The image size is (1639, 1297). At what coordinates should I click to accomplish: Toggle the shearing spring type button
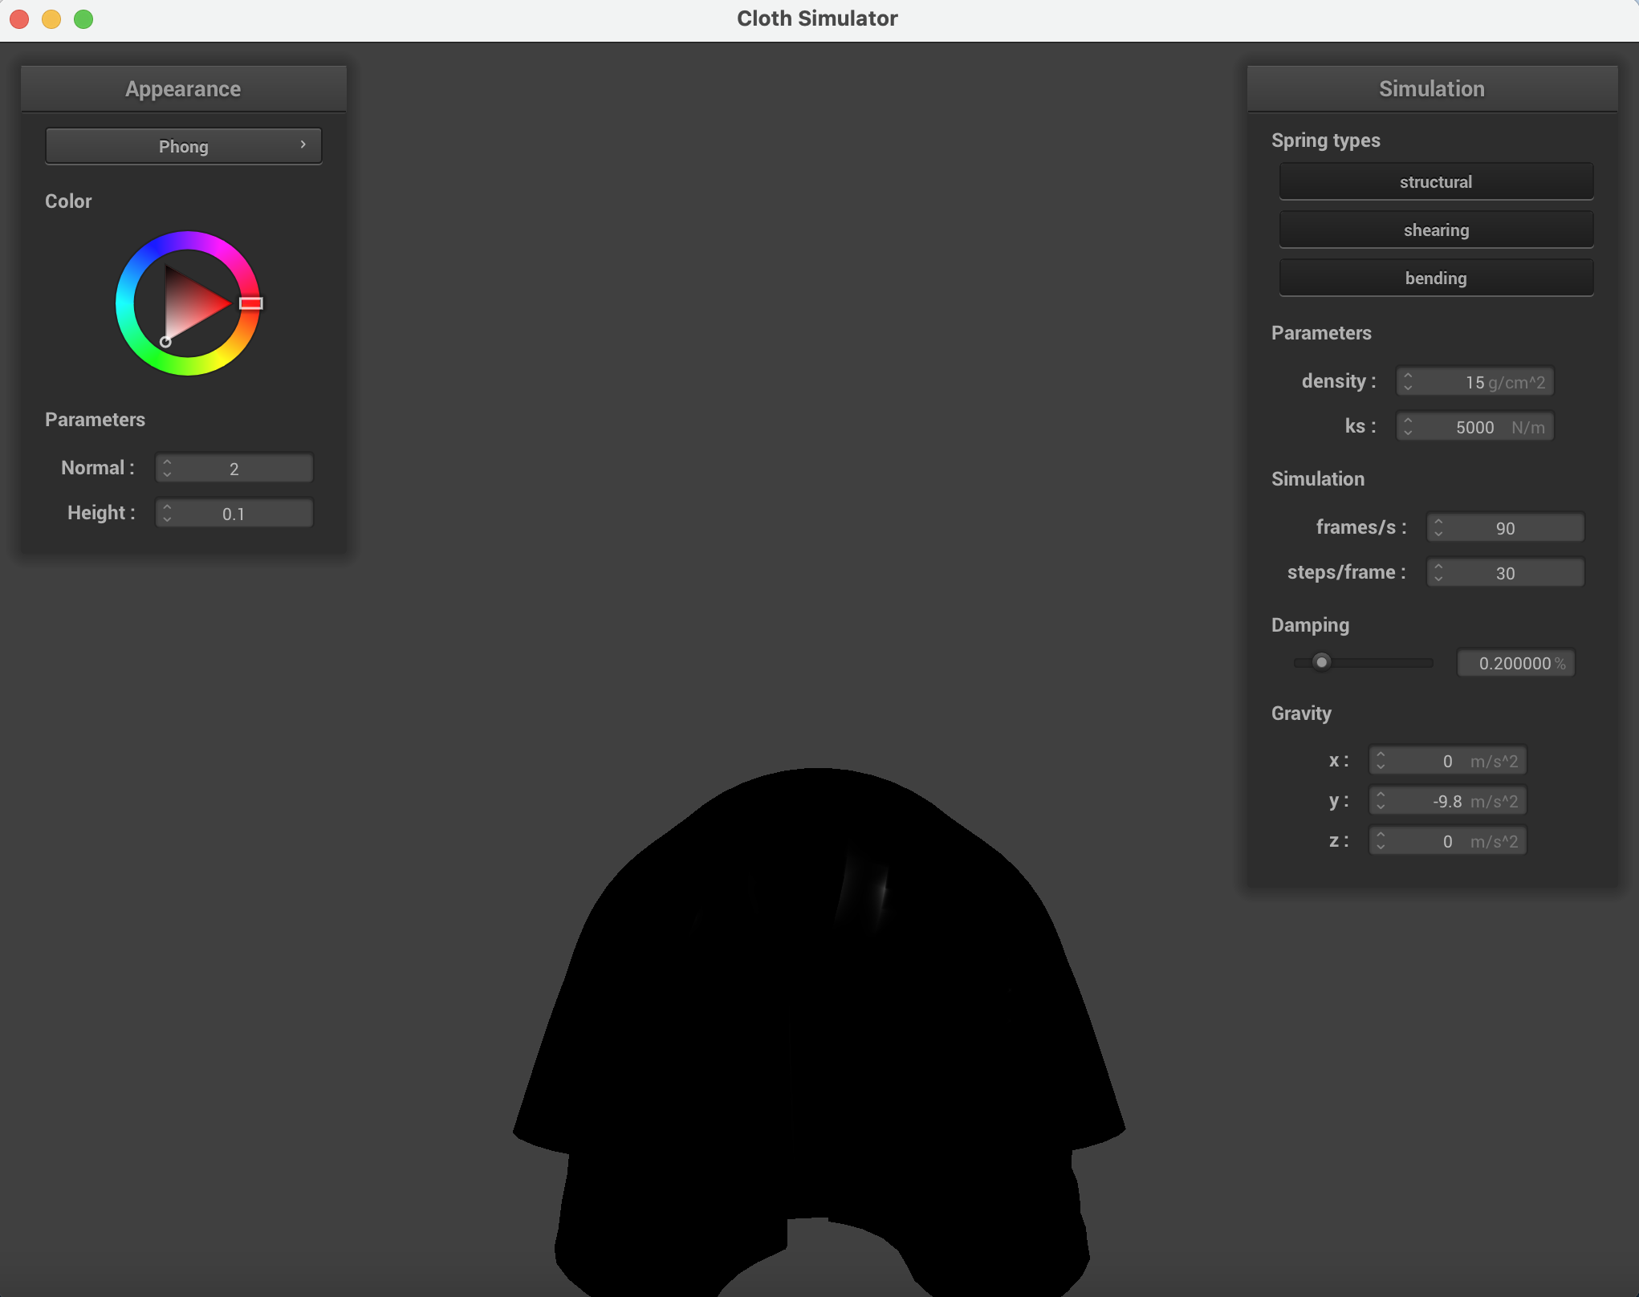click(1435, 230)
